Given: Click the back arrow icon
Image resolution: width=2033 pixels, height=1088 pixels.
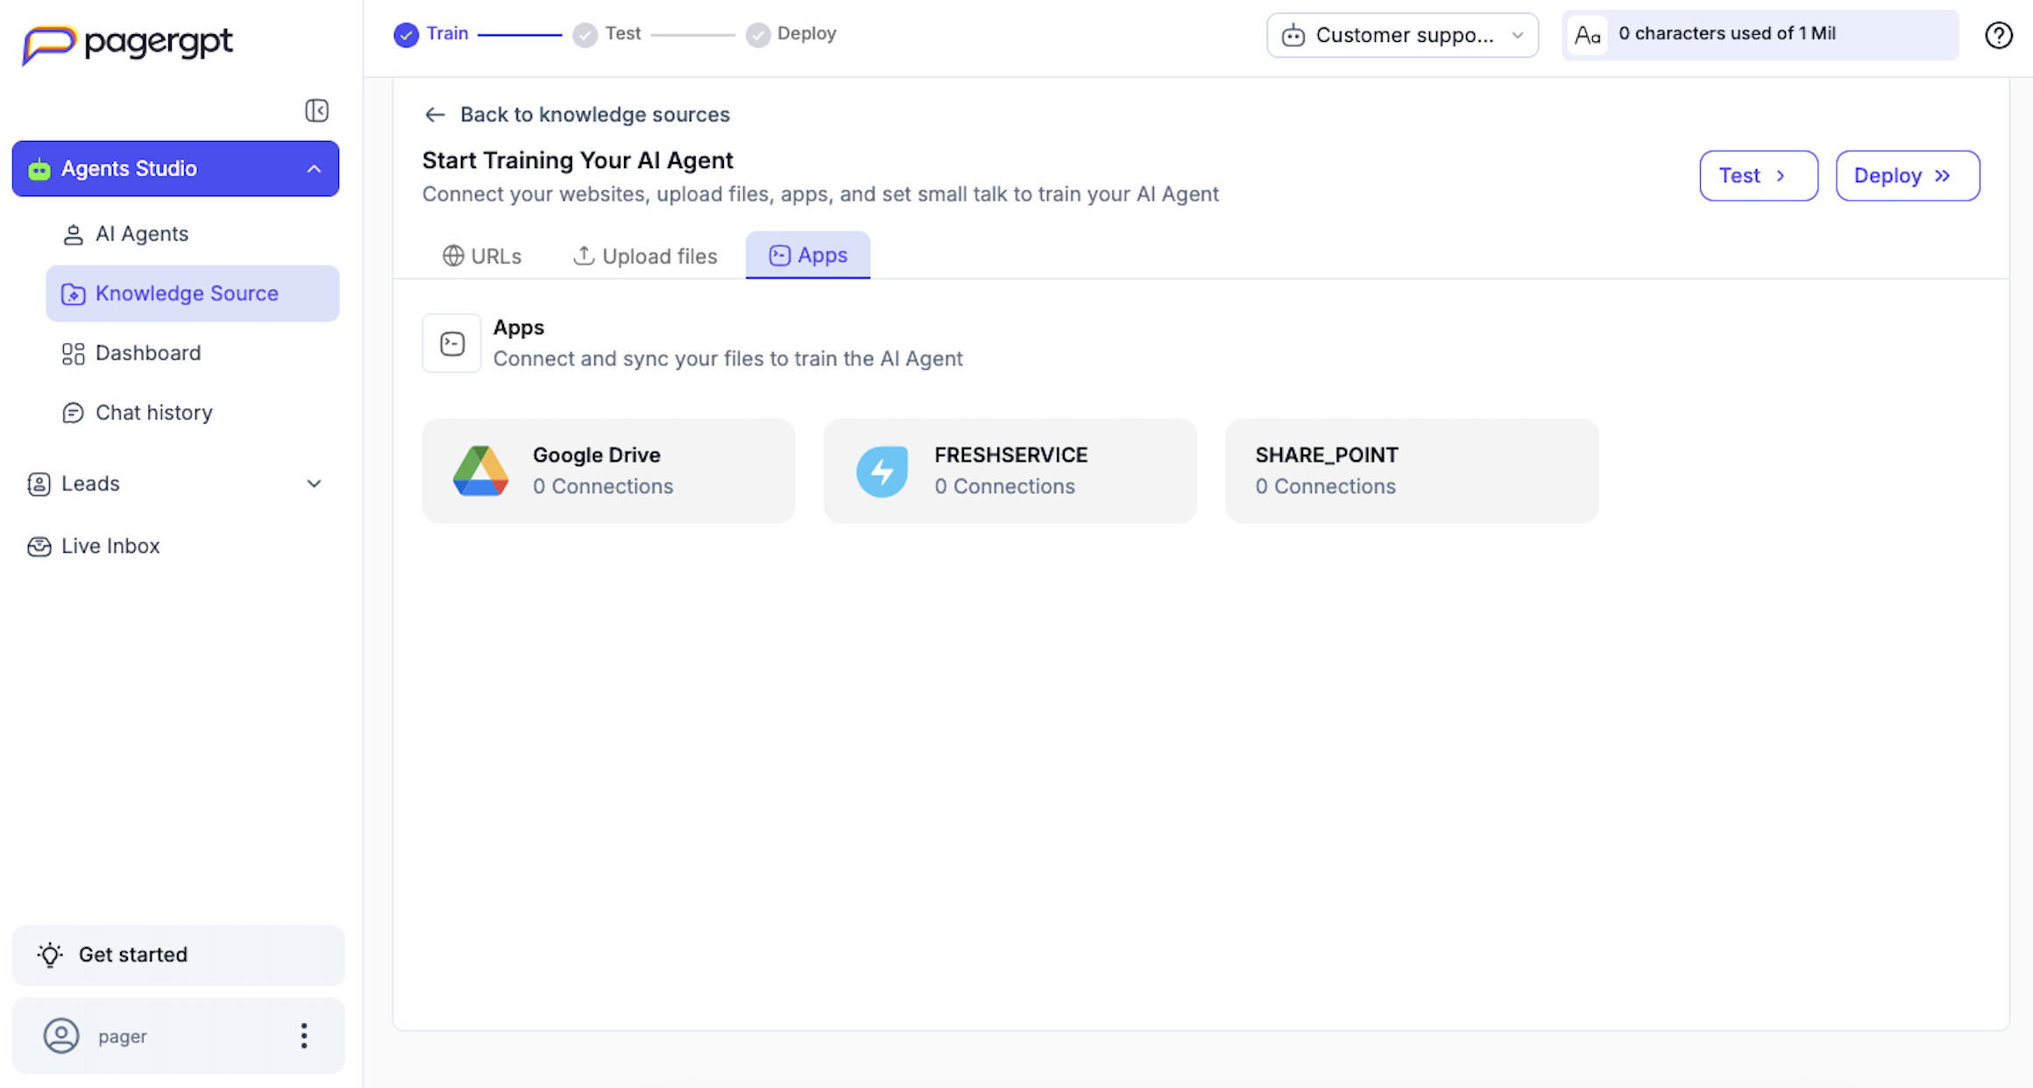Looking at the screenshot, I should [435, 115].
